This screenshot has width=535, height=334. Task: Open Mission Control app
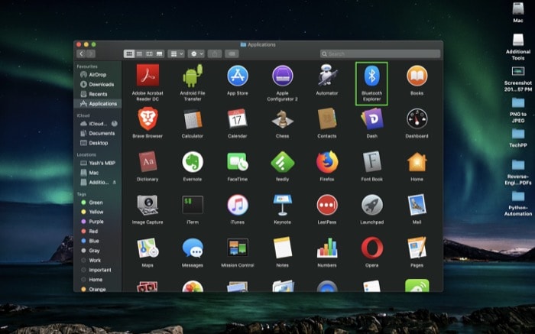(238, 248)
